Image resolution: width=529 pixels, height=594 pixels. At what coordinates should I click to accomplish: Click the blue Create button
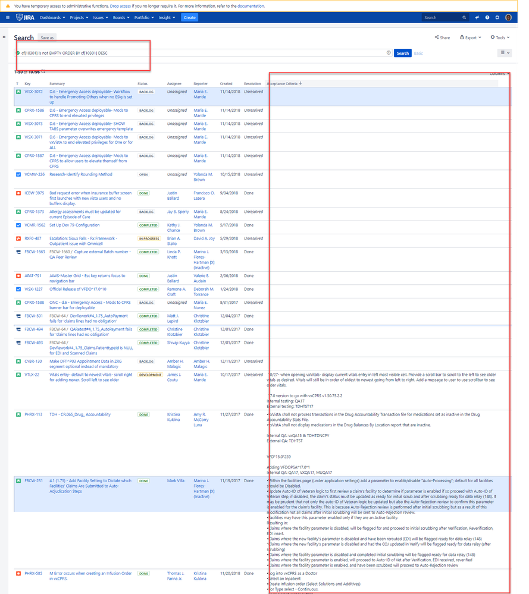click(x=190, y=17)
